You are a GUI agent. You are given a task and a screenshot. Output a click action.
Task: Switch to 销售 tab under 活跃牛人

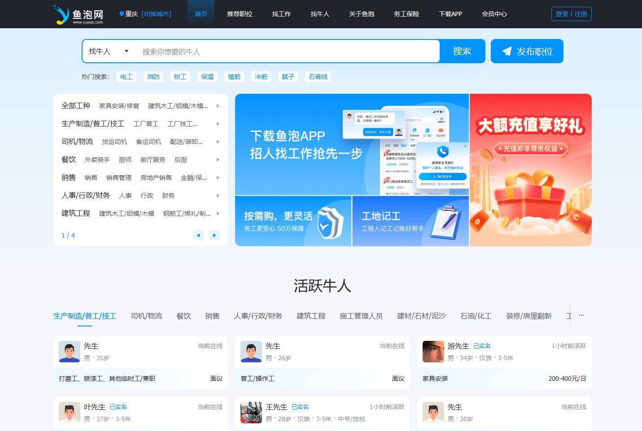[x=212, y=316]
